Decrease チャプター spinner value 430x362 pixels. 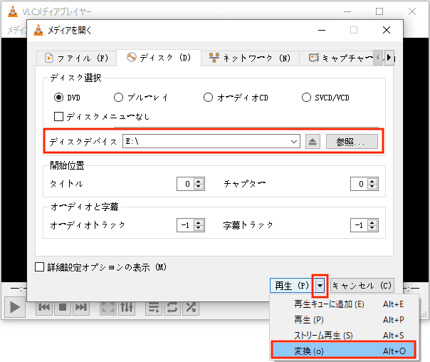coord(372,187)
